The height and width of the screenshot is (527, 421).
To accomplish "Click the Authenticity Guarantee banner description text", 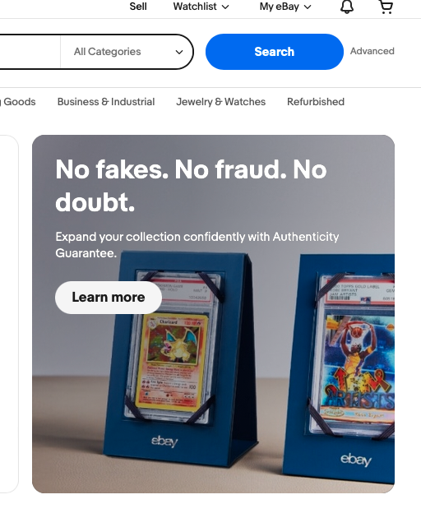I will click(197, 245).
